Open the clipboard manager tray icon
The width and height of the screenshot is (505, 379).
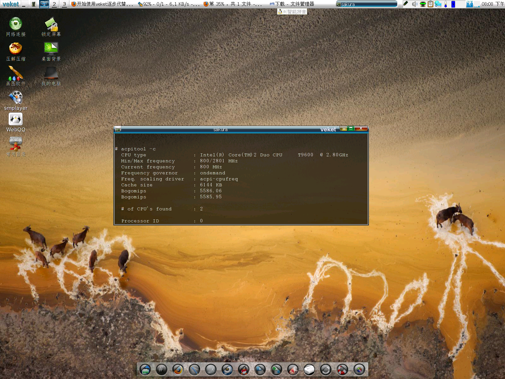click(431, 4)
